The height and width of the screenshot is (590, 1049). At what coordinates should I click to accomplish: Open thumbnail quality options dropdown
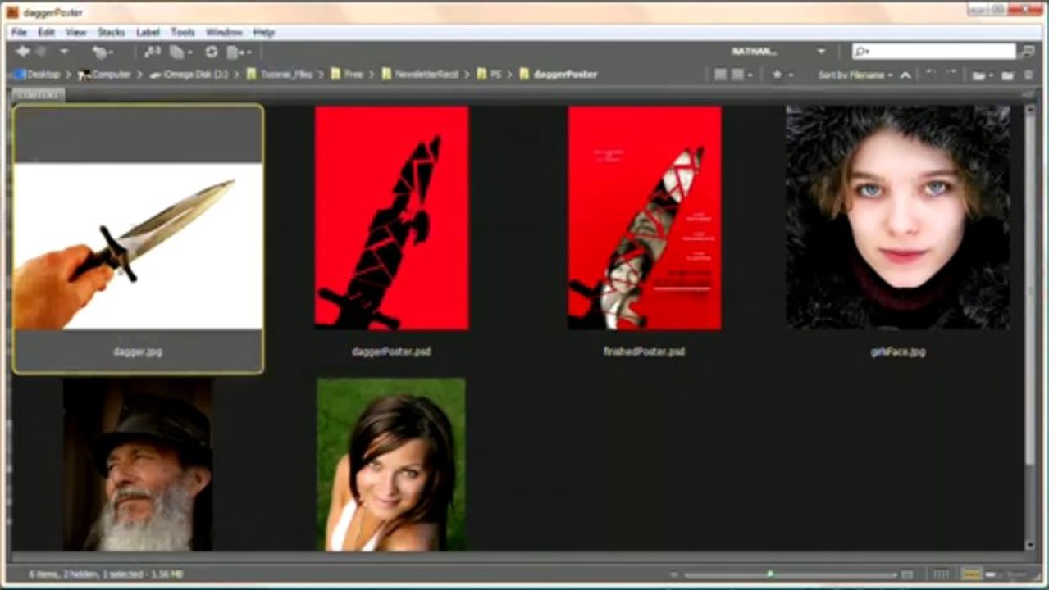[x=741, y=75]
